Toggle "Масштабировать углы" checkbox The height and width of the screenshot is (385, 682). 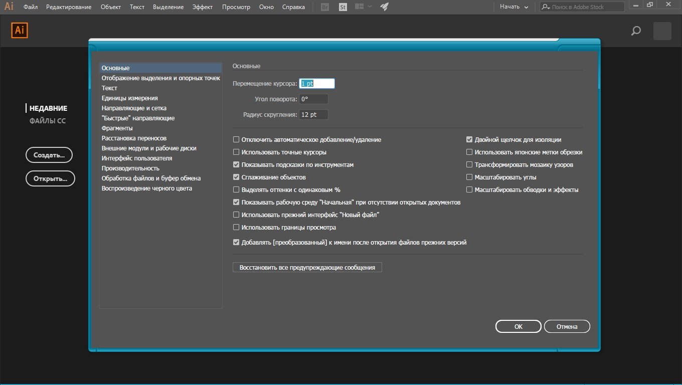[469, 177]
